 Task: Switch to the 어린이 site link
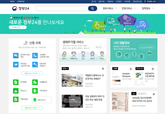coord(12,1)
